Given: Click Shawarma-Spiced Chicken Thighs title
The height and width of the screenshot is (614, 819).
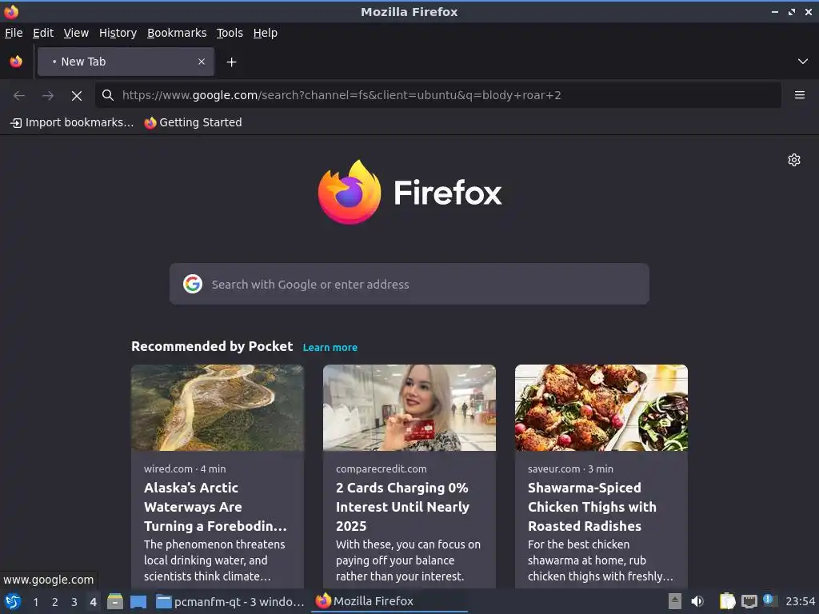Looking at the screenshot, I should point(593,507).
